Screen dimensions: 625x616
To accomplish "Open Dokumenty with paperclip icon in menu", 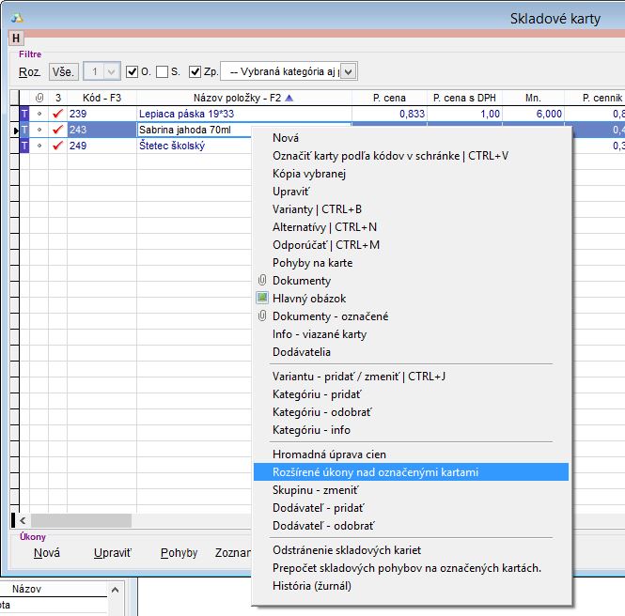I will pyautogui.click(x=301, y=281).
